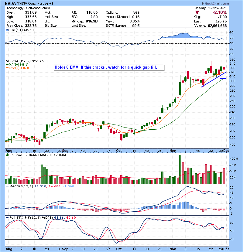Screen dimensions: 243x252
Task: Click the header Volume value 62,061,668
Action: coord(217,26)
